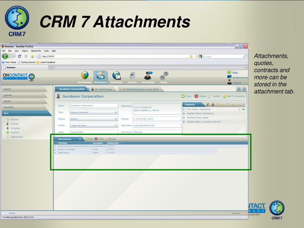Open the Profile Legal Services dropdown

pyautogui.click(x=116, y=126)
